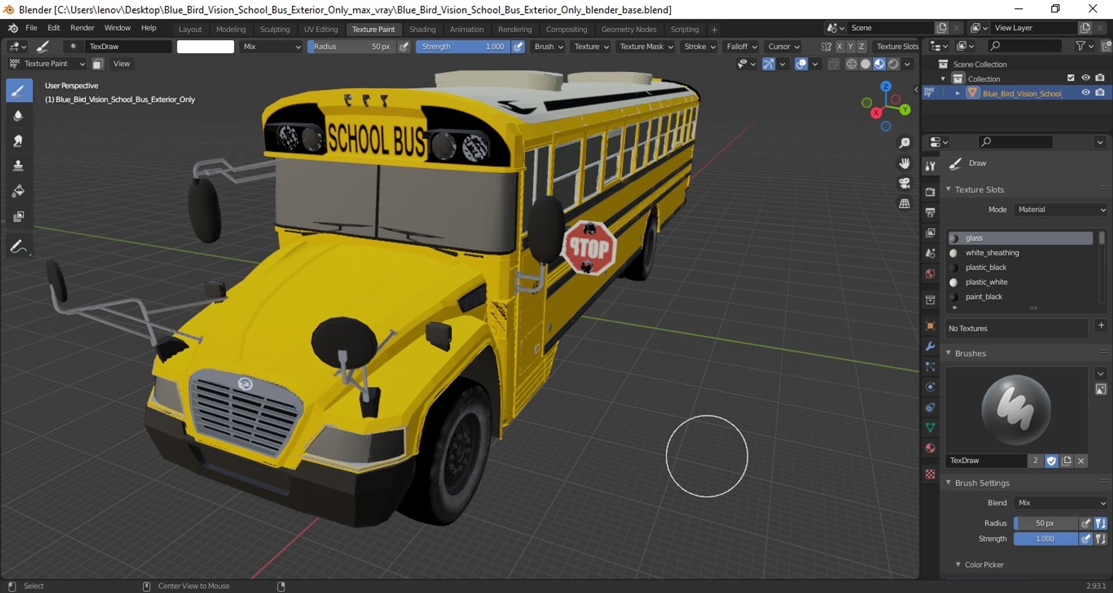Toggle radius pressure sensitivity in header
The image size is (1113, 593).
pyautogui.click(x=404, y=46)
